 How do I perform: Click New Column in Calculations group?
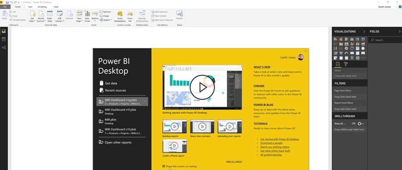tap(159, 16)
